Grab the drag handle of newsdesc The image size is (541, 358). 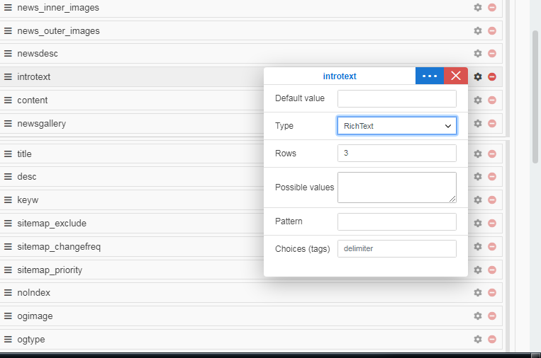8,53
